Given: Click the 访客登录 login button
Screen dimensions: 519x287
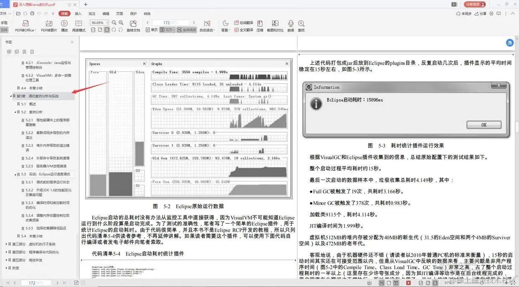Looking at the screenshot, I should (475, 4).
